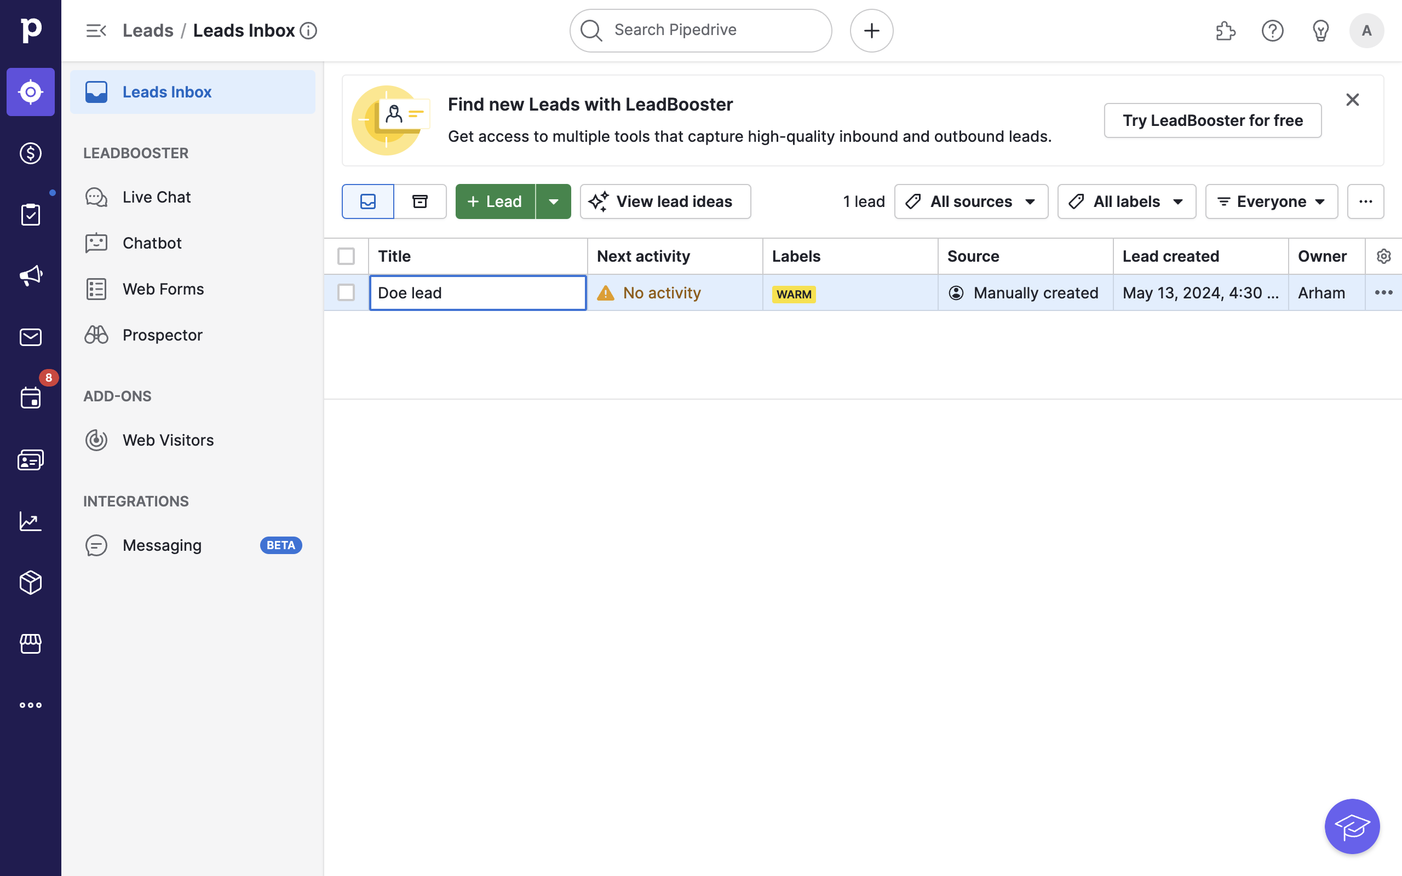Open the All labels filter dropdown
The height and width of the screenshot is (876, 1402).
[1126, 201]
